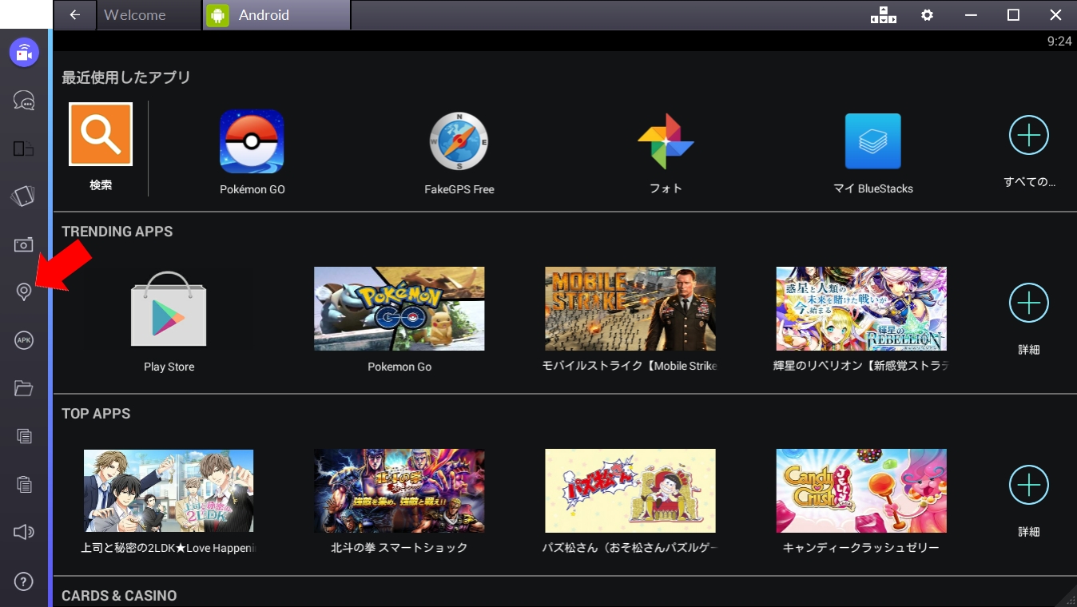The height and width of the screenshot is (607, 1077).
Task: Open the orange 検索 search icon
Action: [x=101, y=134]
